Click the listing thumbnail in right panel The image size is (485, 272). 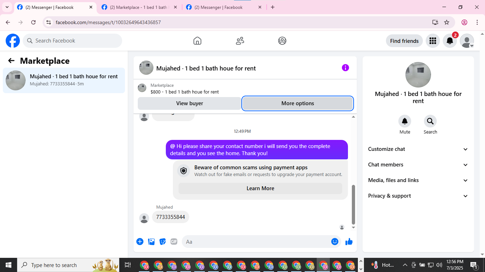418,75
